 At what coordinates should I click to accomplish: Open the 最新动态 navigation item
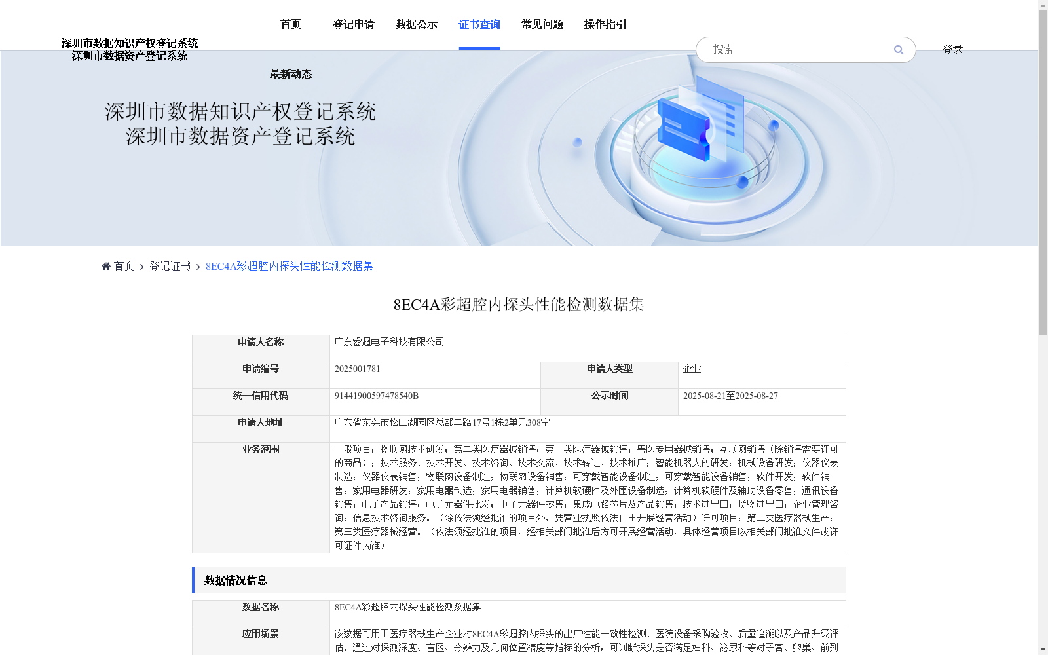pos(291,75)
